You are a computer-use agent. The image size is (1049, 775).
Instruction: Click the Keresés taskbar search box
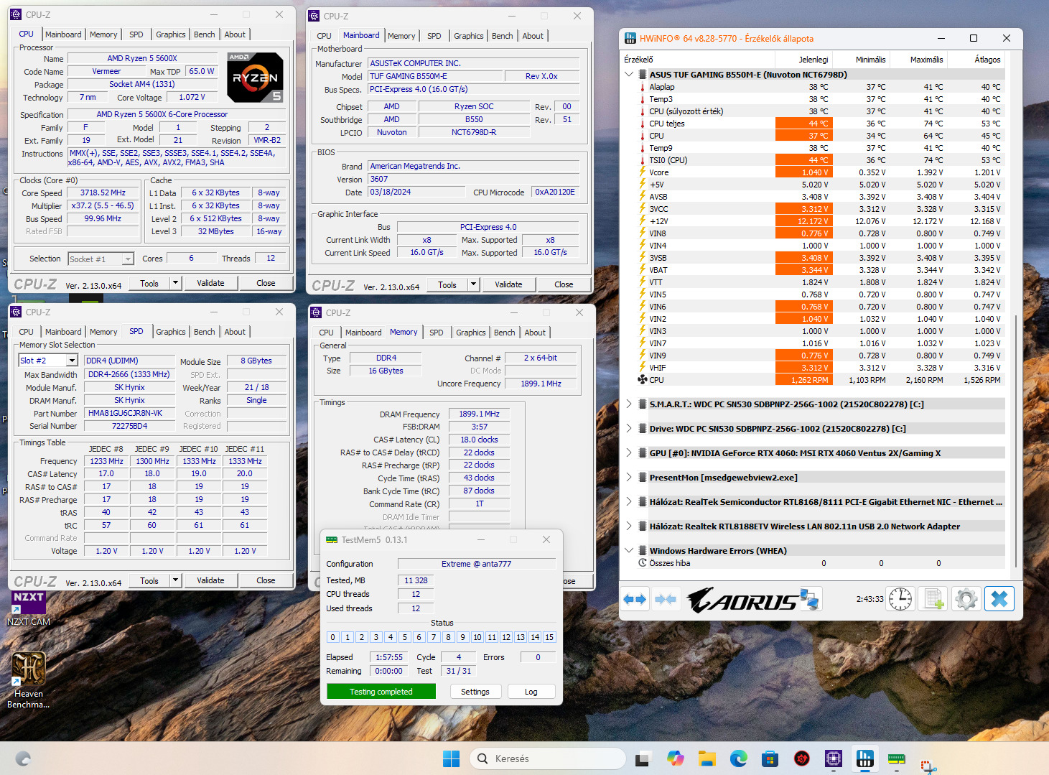(x=548, y=758)
